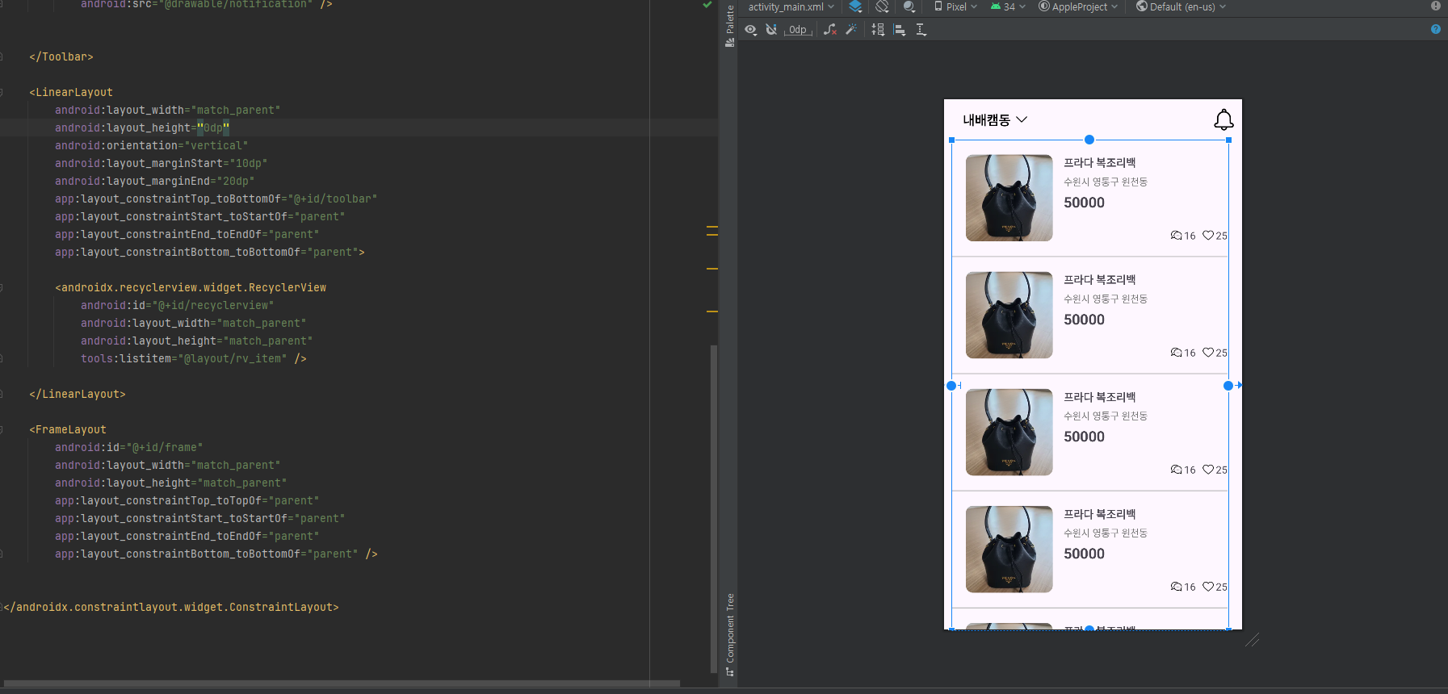Click the </LinearLayout> closing tag
The height and width of the screenshot is (694, 1448).
78,394
